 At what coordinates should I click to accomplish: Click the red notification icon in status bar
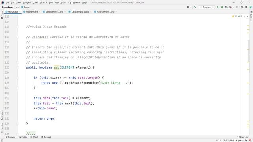tap(250, 140)
